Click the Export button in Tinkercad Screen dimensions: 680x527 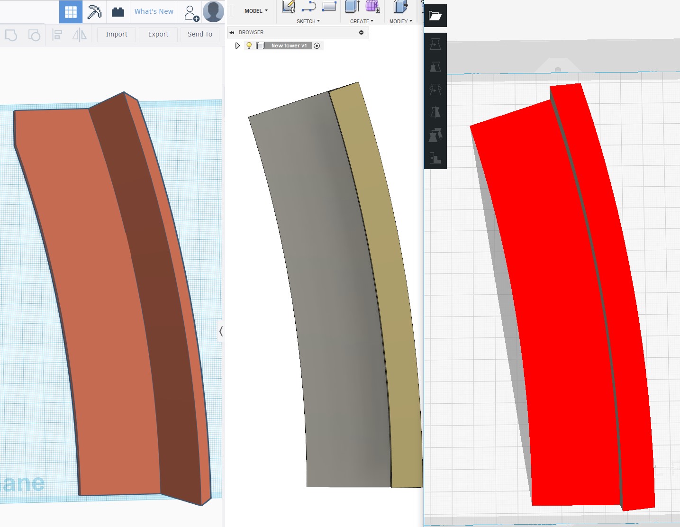(158, 34)
